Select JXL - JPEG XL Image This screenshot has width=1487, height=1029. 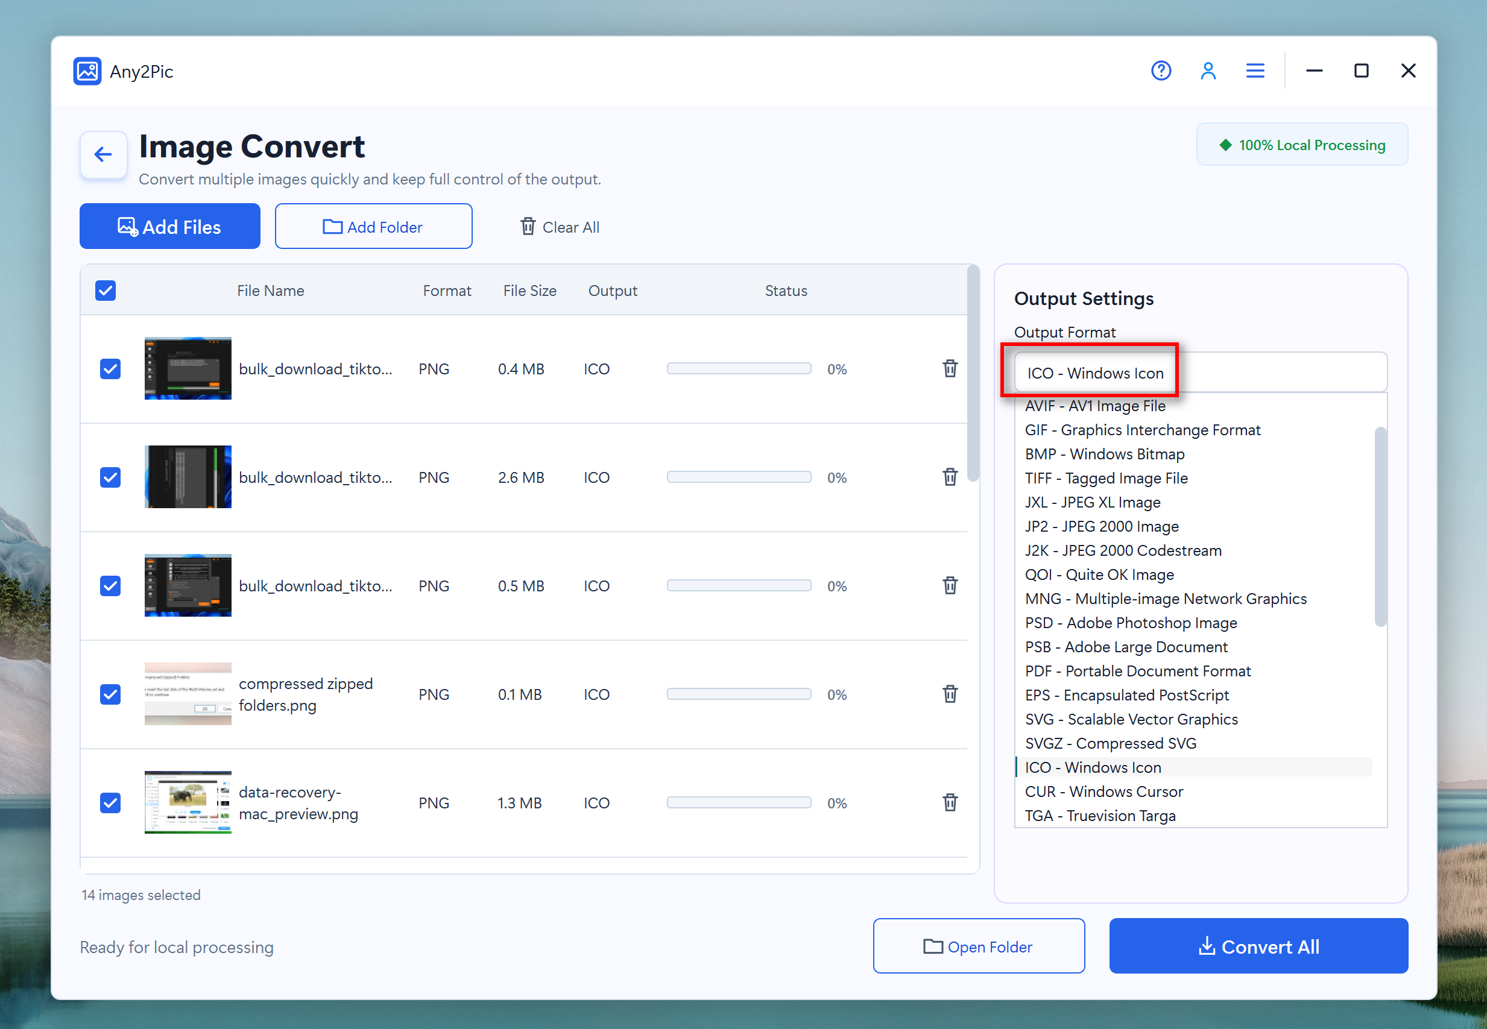tap(1193, 502)
